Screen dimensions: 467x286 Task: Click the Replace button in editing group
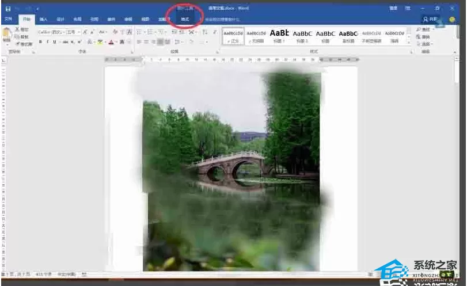pos(423,37)
